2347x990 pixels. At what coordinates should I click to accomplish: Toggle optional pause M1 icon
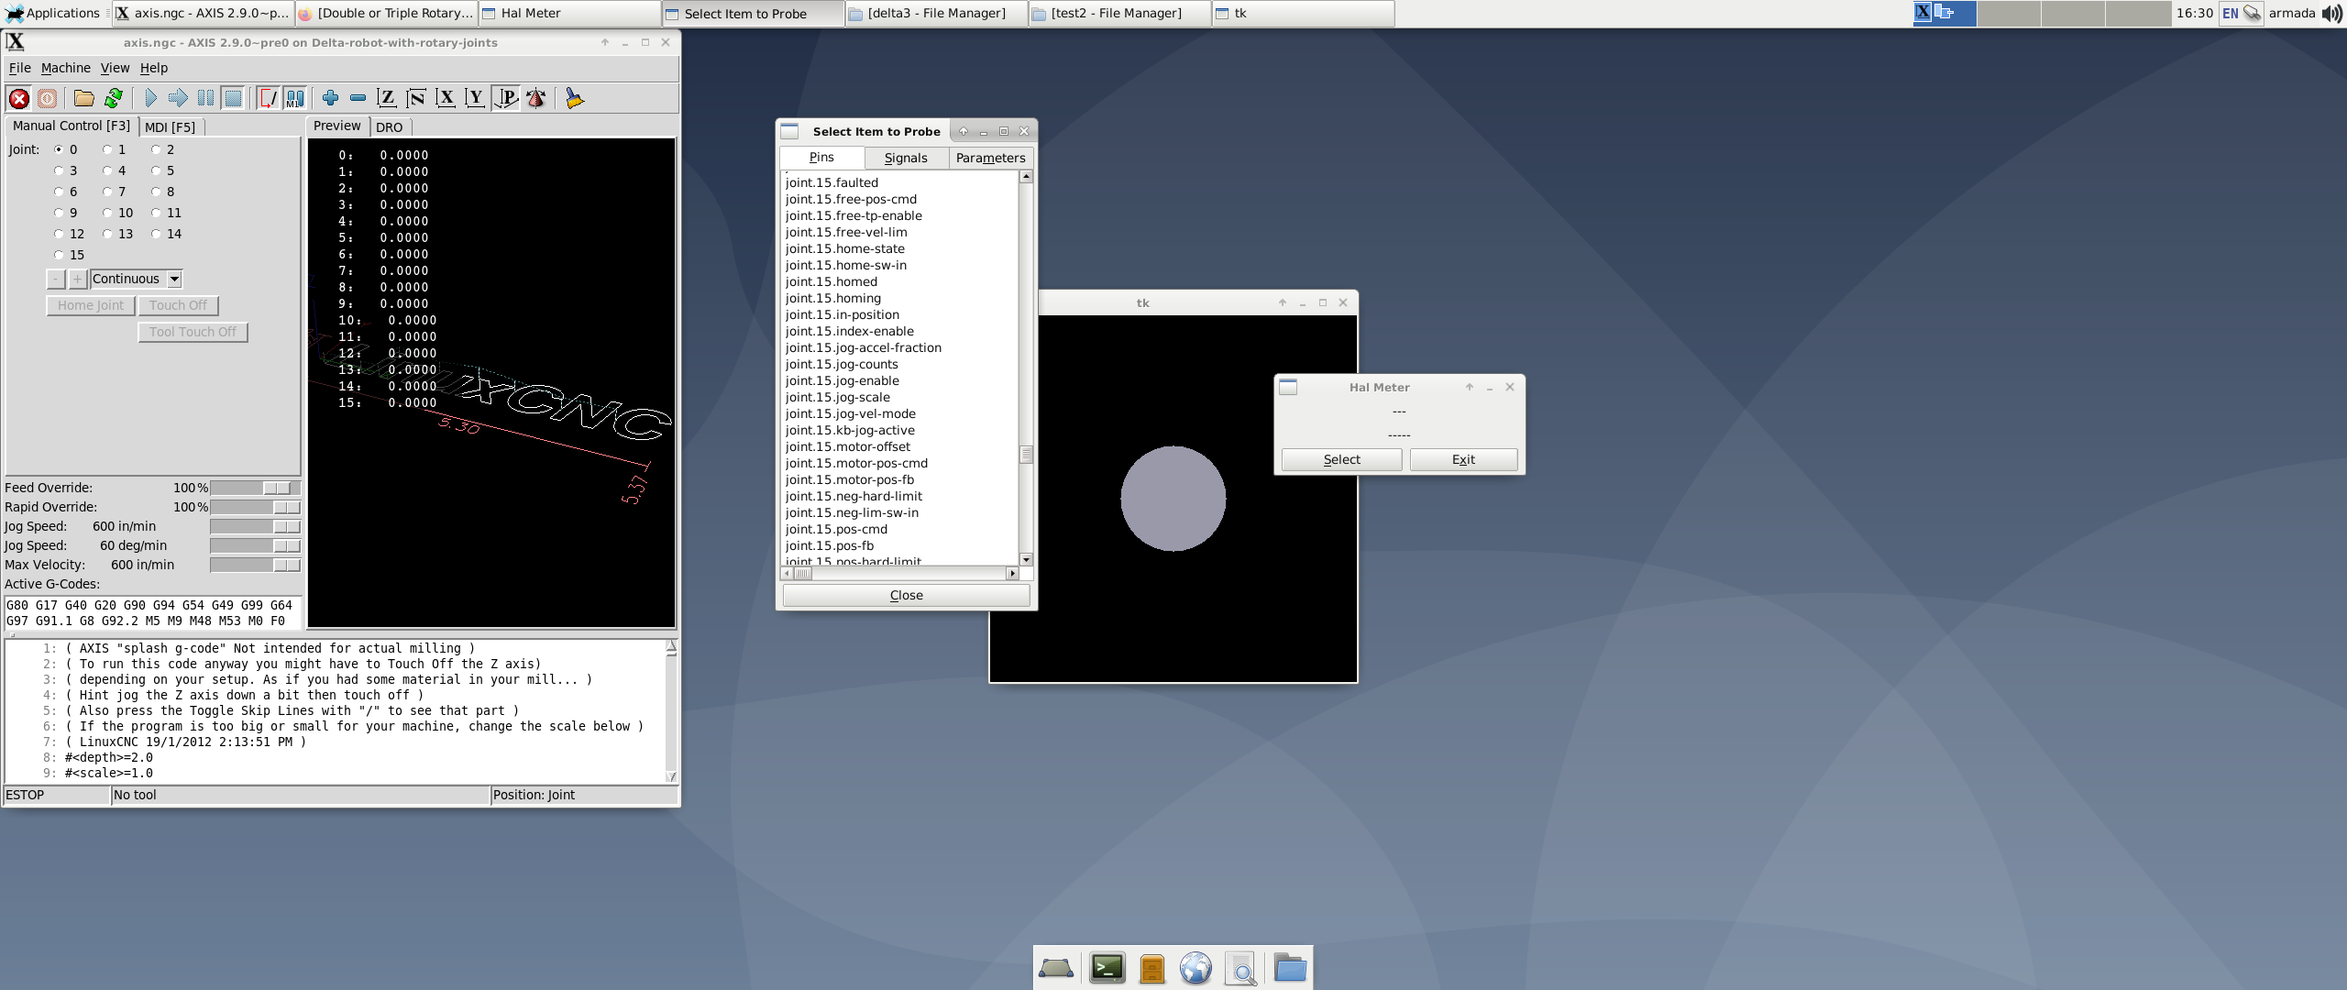pos(295,98)
